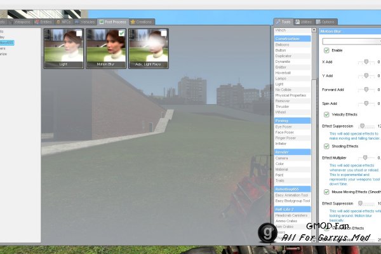Select the Hoverball tool

click(x=293, y=72)
